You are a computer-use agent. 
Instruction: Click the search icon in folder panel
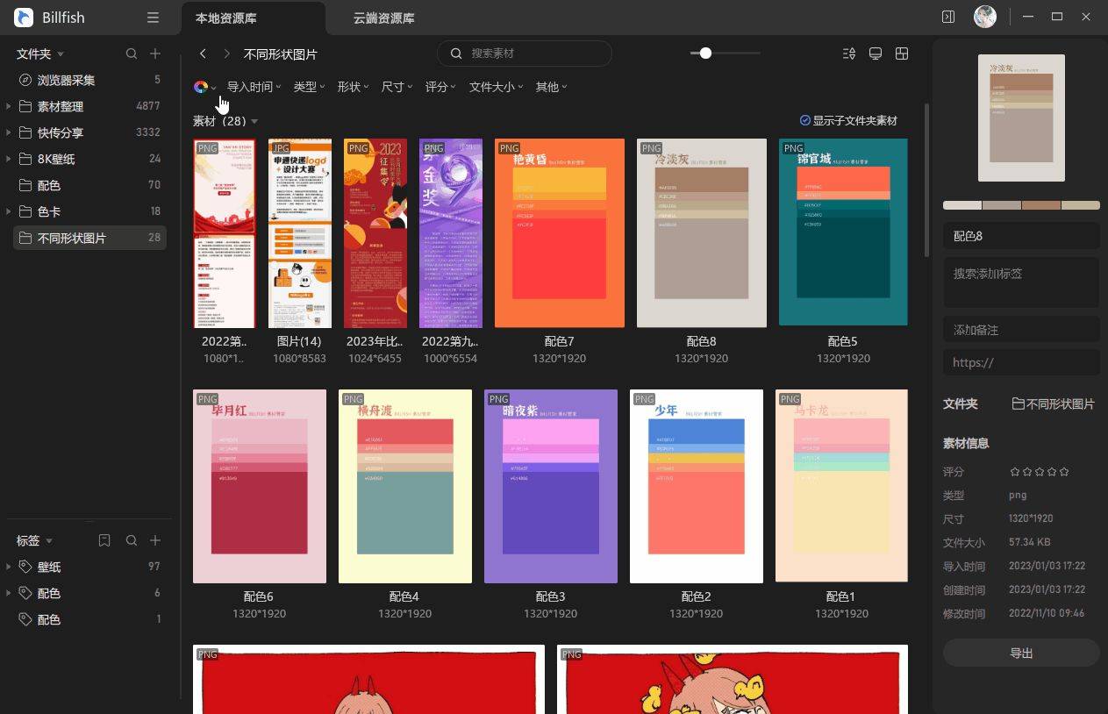132,54
